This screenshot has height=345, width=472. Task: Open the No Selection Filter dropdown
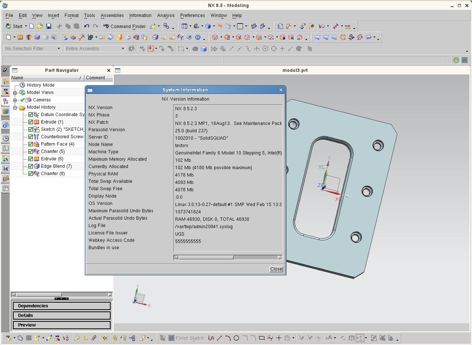(32, 49)
